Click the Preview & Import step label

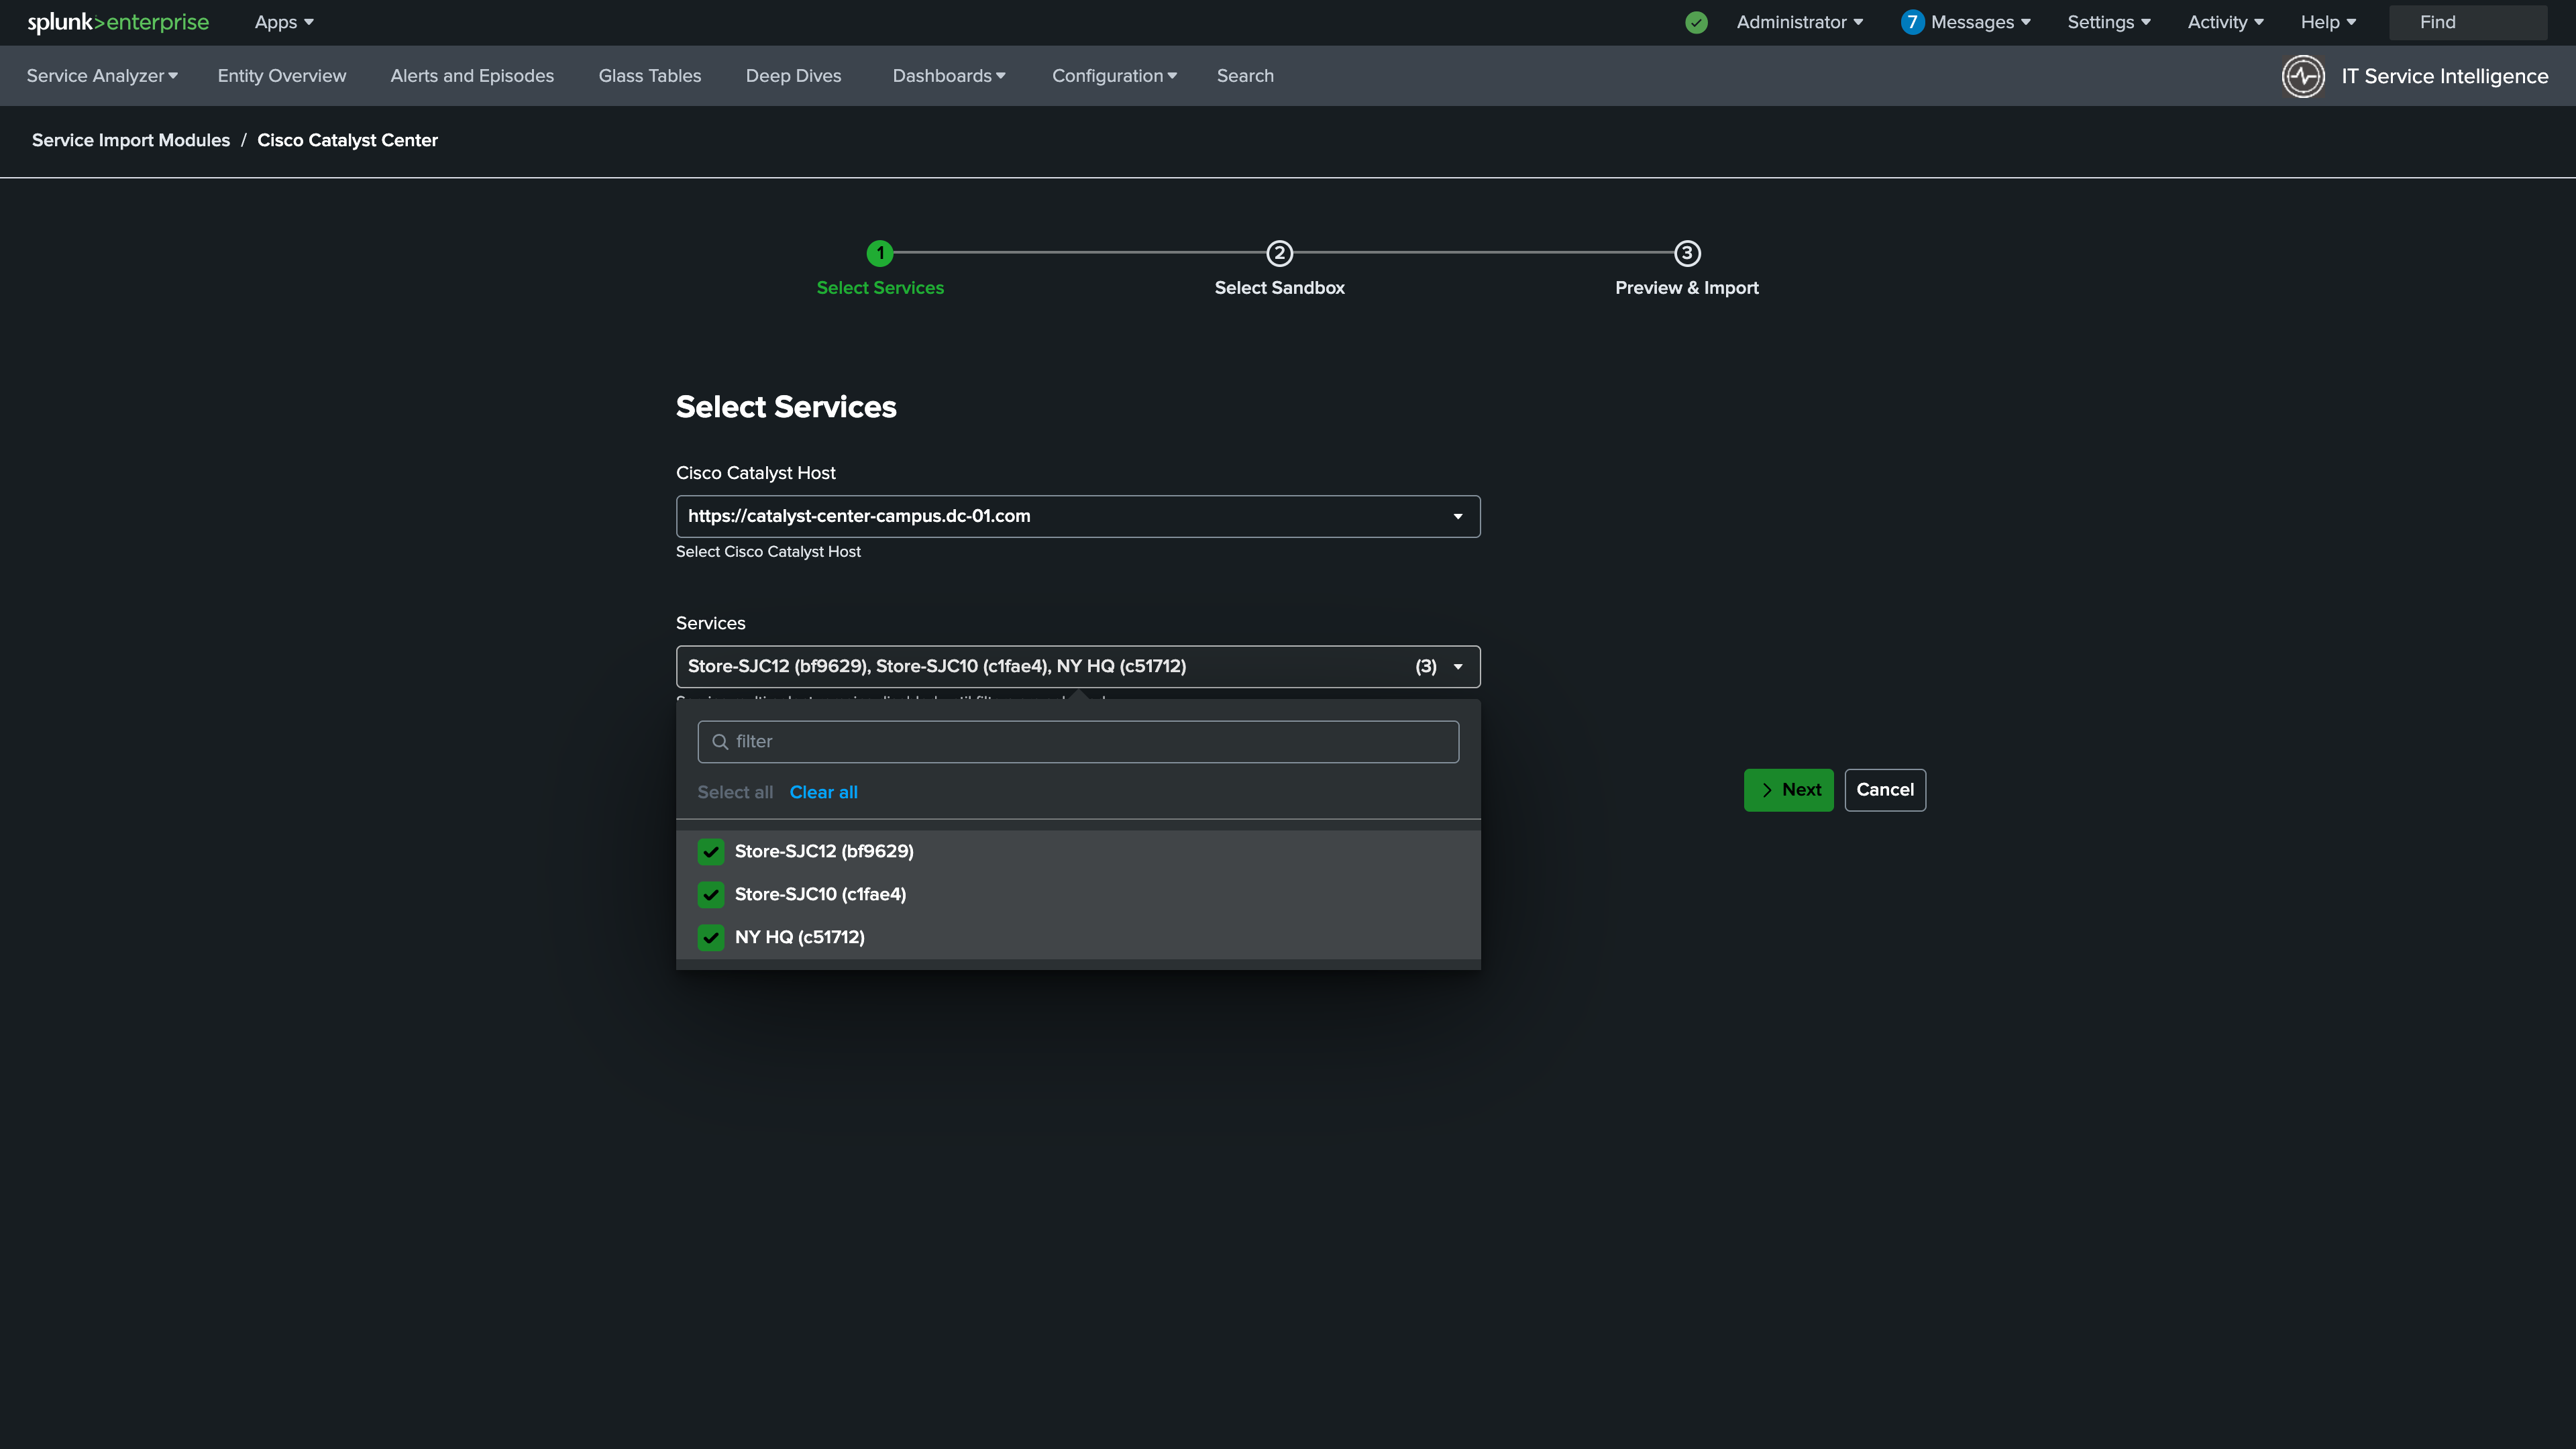click(x=1687, y=288)
